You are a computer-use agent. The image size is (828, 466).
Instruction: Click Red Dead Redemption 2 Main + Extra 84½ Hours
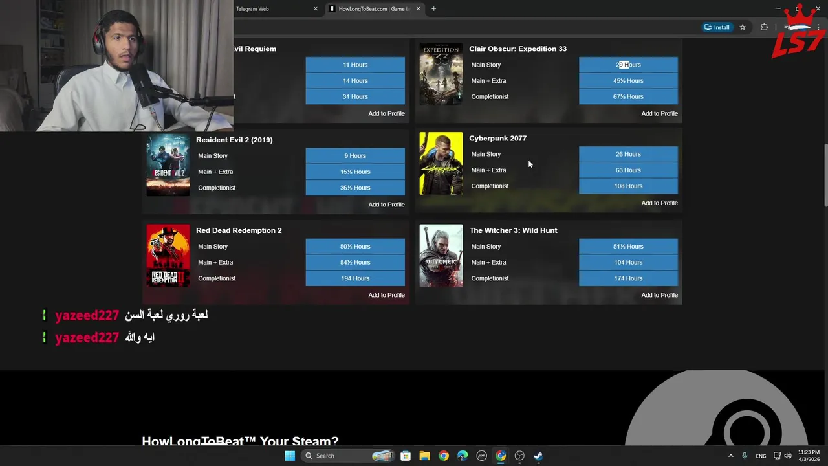[x=355, y=262]
